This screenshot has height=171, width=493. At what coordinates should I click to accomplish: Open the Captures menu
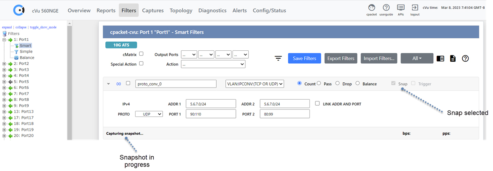click(x=153, y=10)
